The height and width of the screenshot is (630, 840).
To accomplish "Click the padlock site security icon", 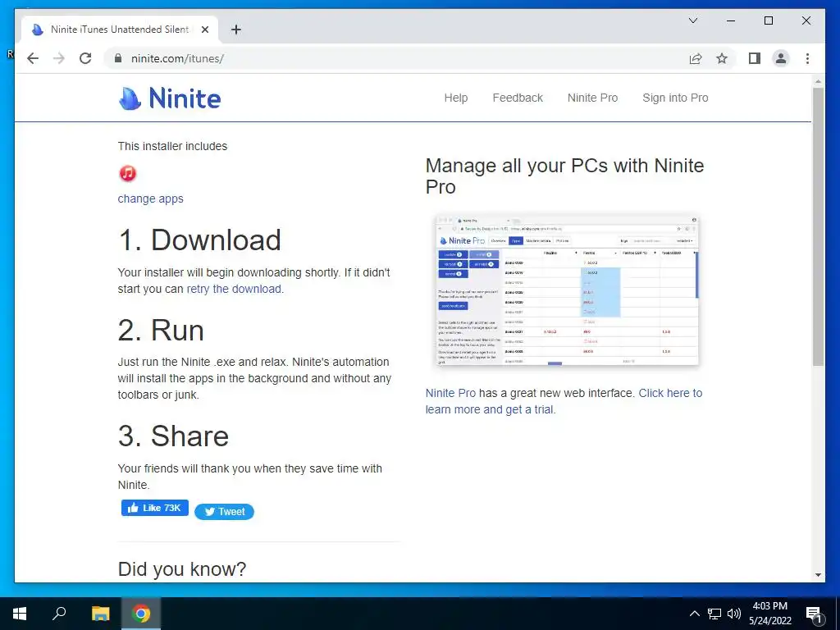I will (118, 58).
